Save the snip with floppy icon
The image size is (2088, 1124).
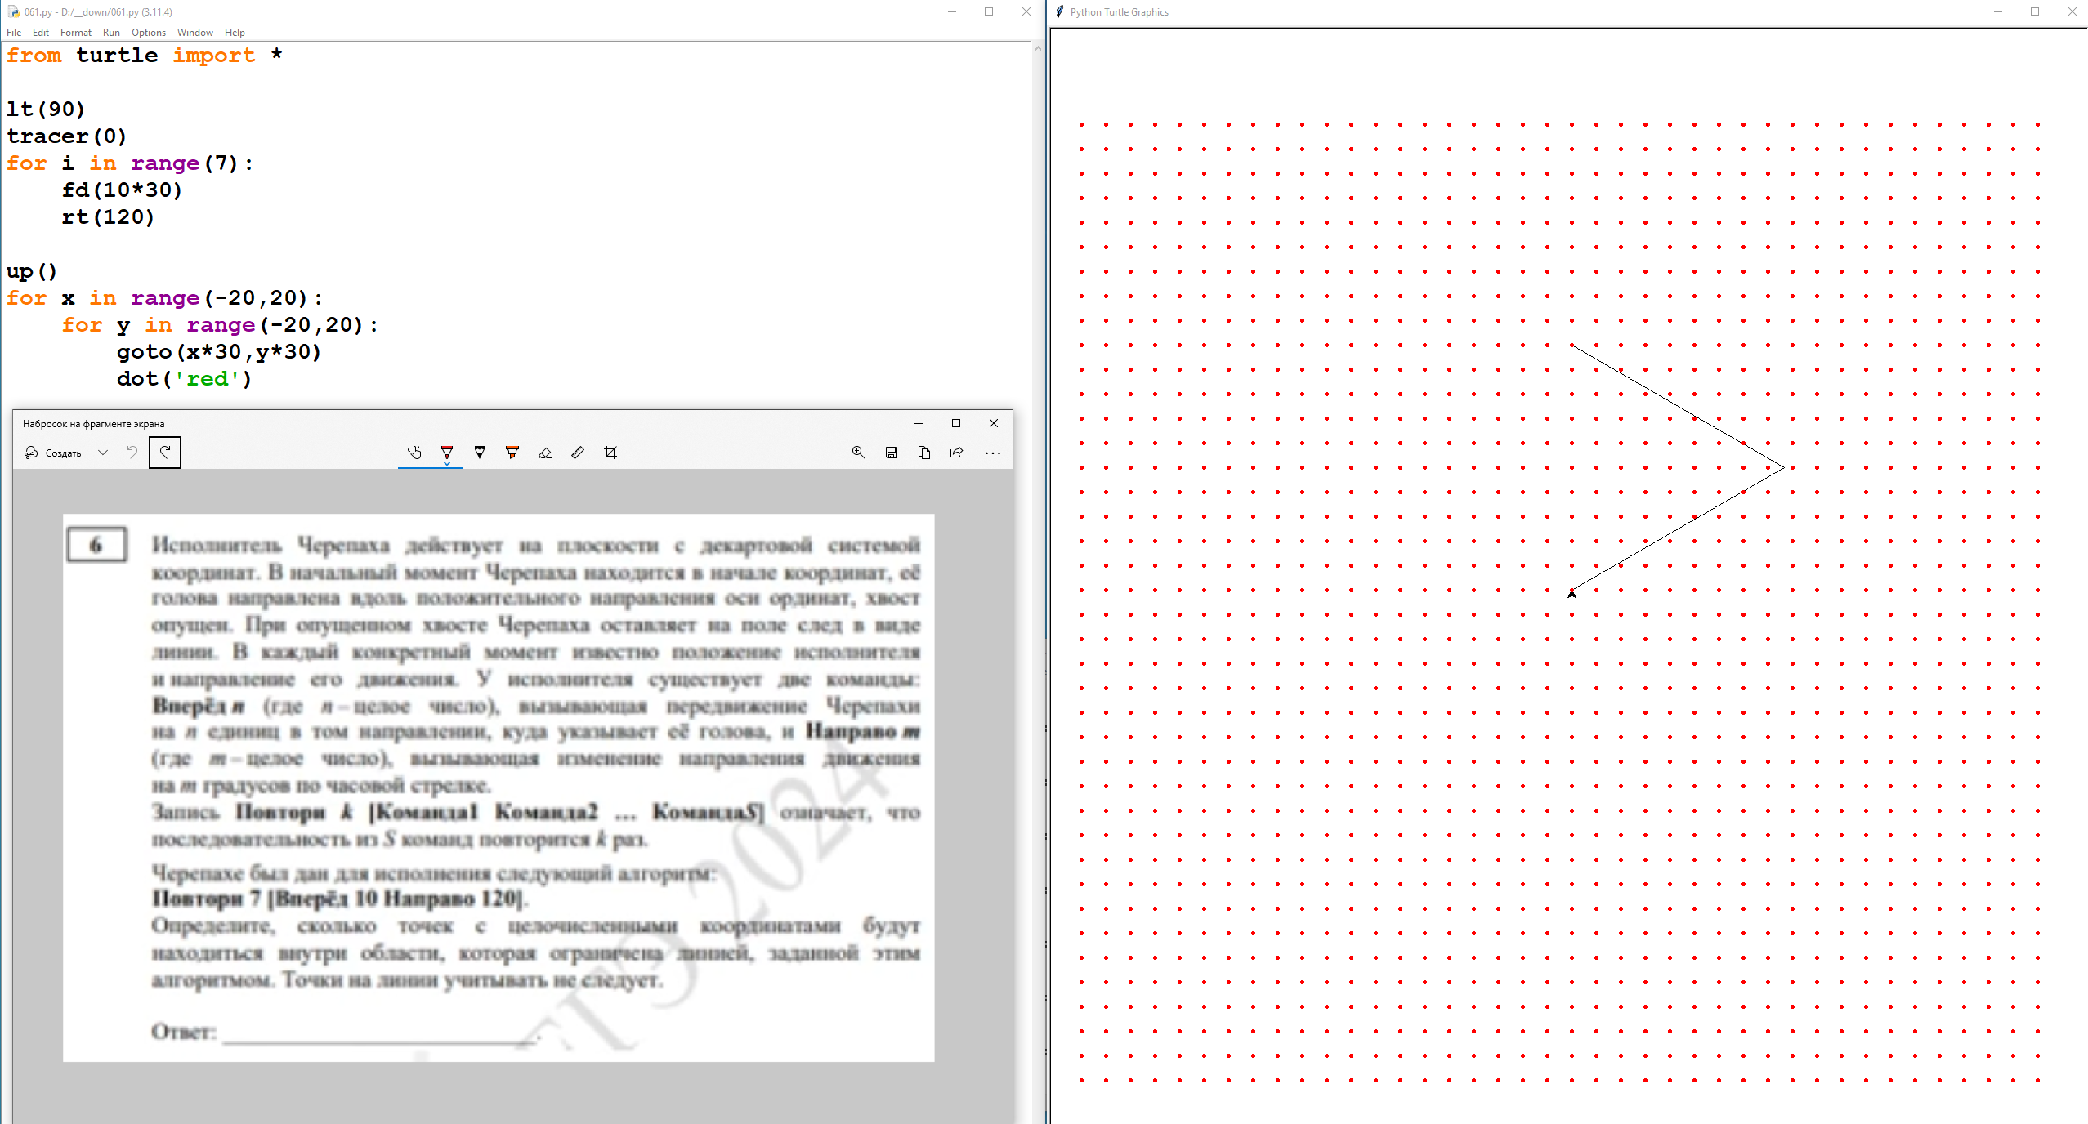coord(892,453)
